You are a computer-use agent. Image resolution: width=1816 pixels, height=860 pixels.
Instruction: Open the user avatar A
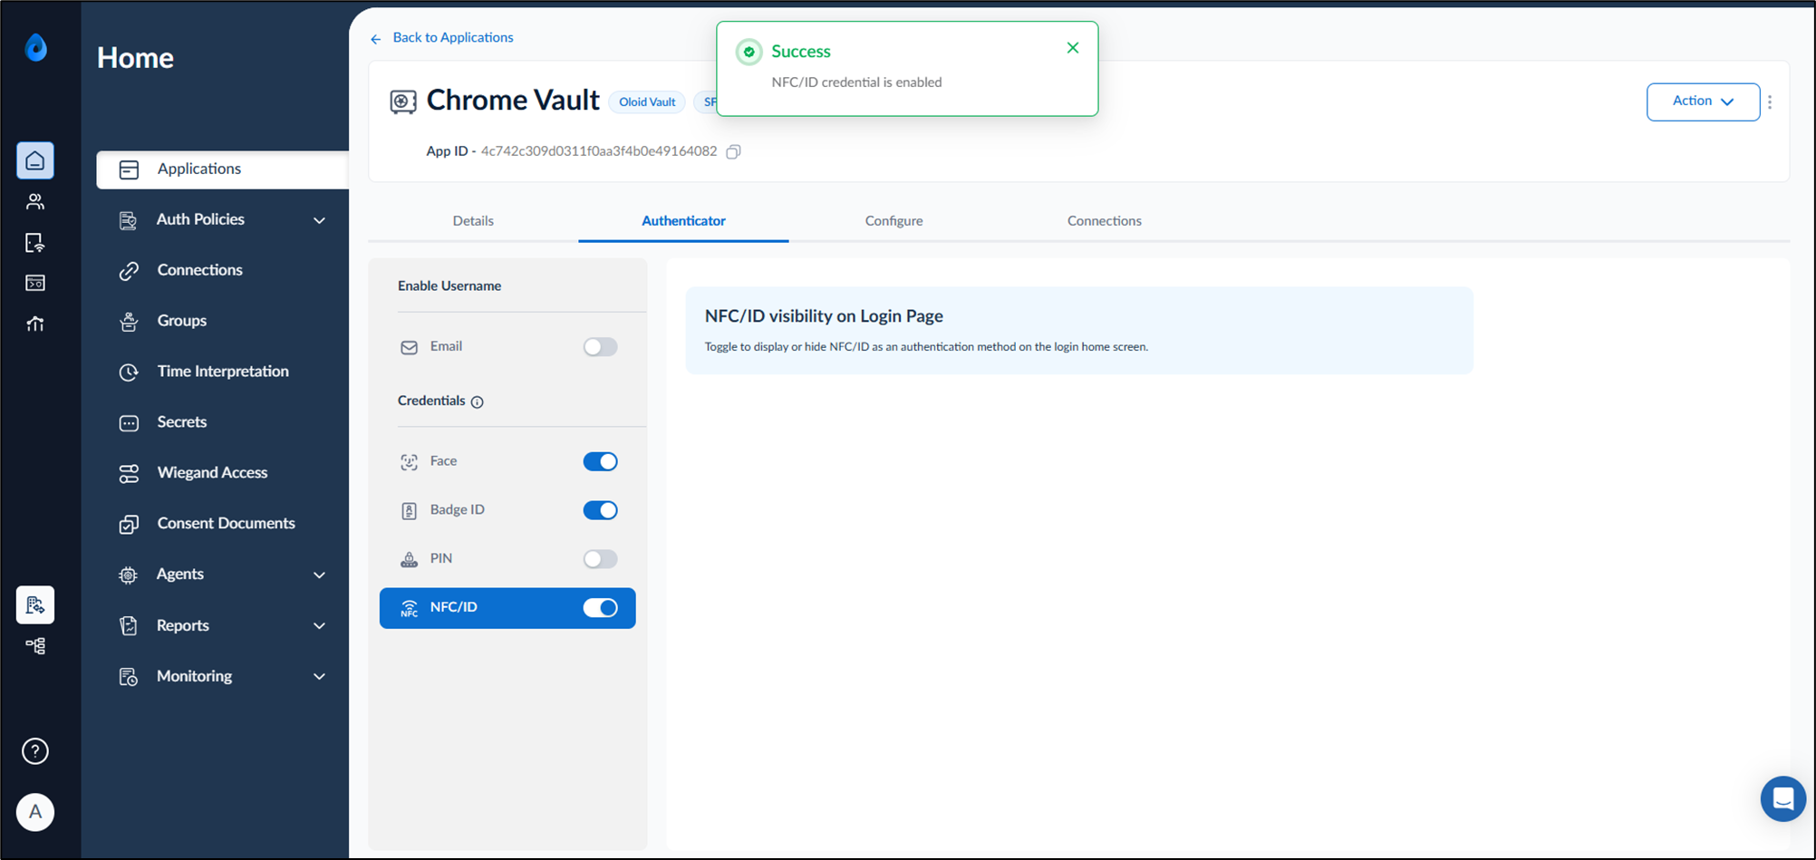click(35, 812)
